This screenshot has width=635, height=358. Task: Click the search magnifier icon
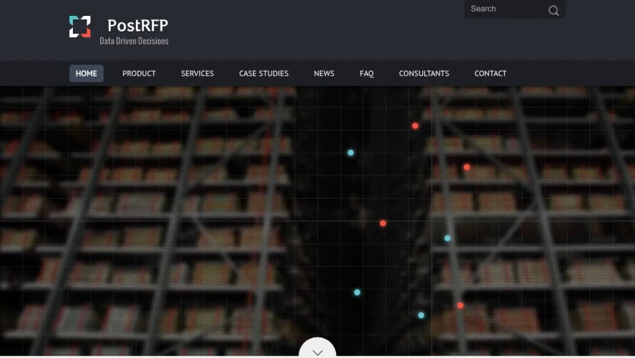553,10
